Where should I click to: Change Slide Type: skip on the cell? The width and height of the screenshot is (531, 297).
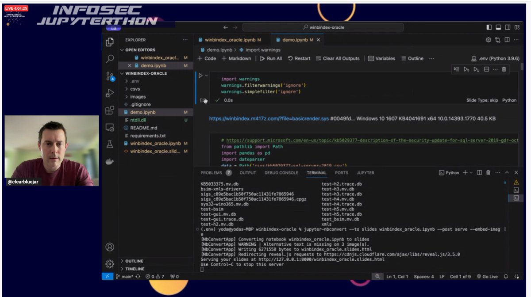tap(482, 100)
